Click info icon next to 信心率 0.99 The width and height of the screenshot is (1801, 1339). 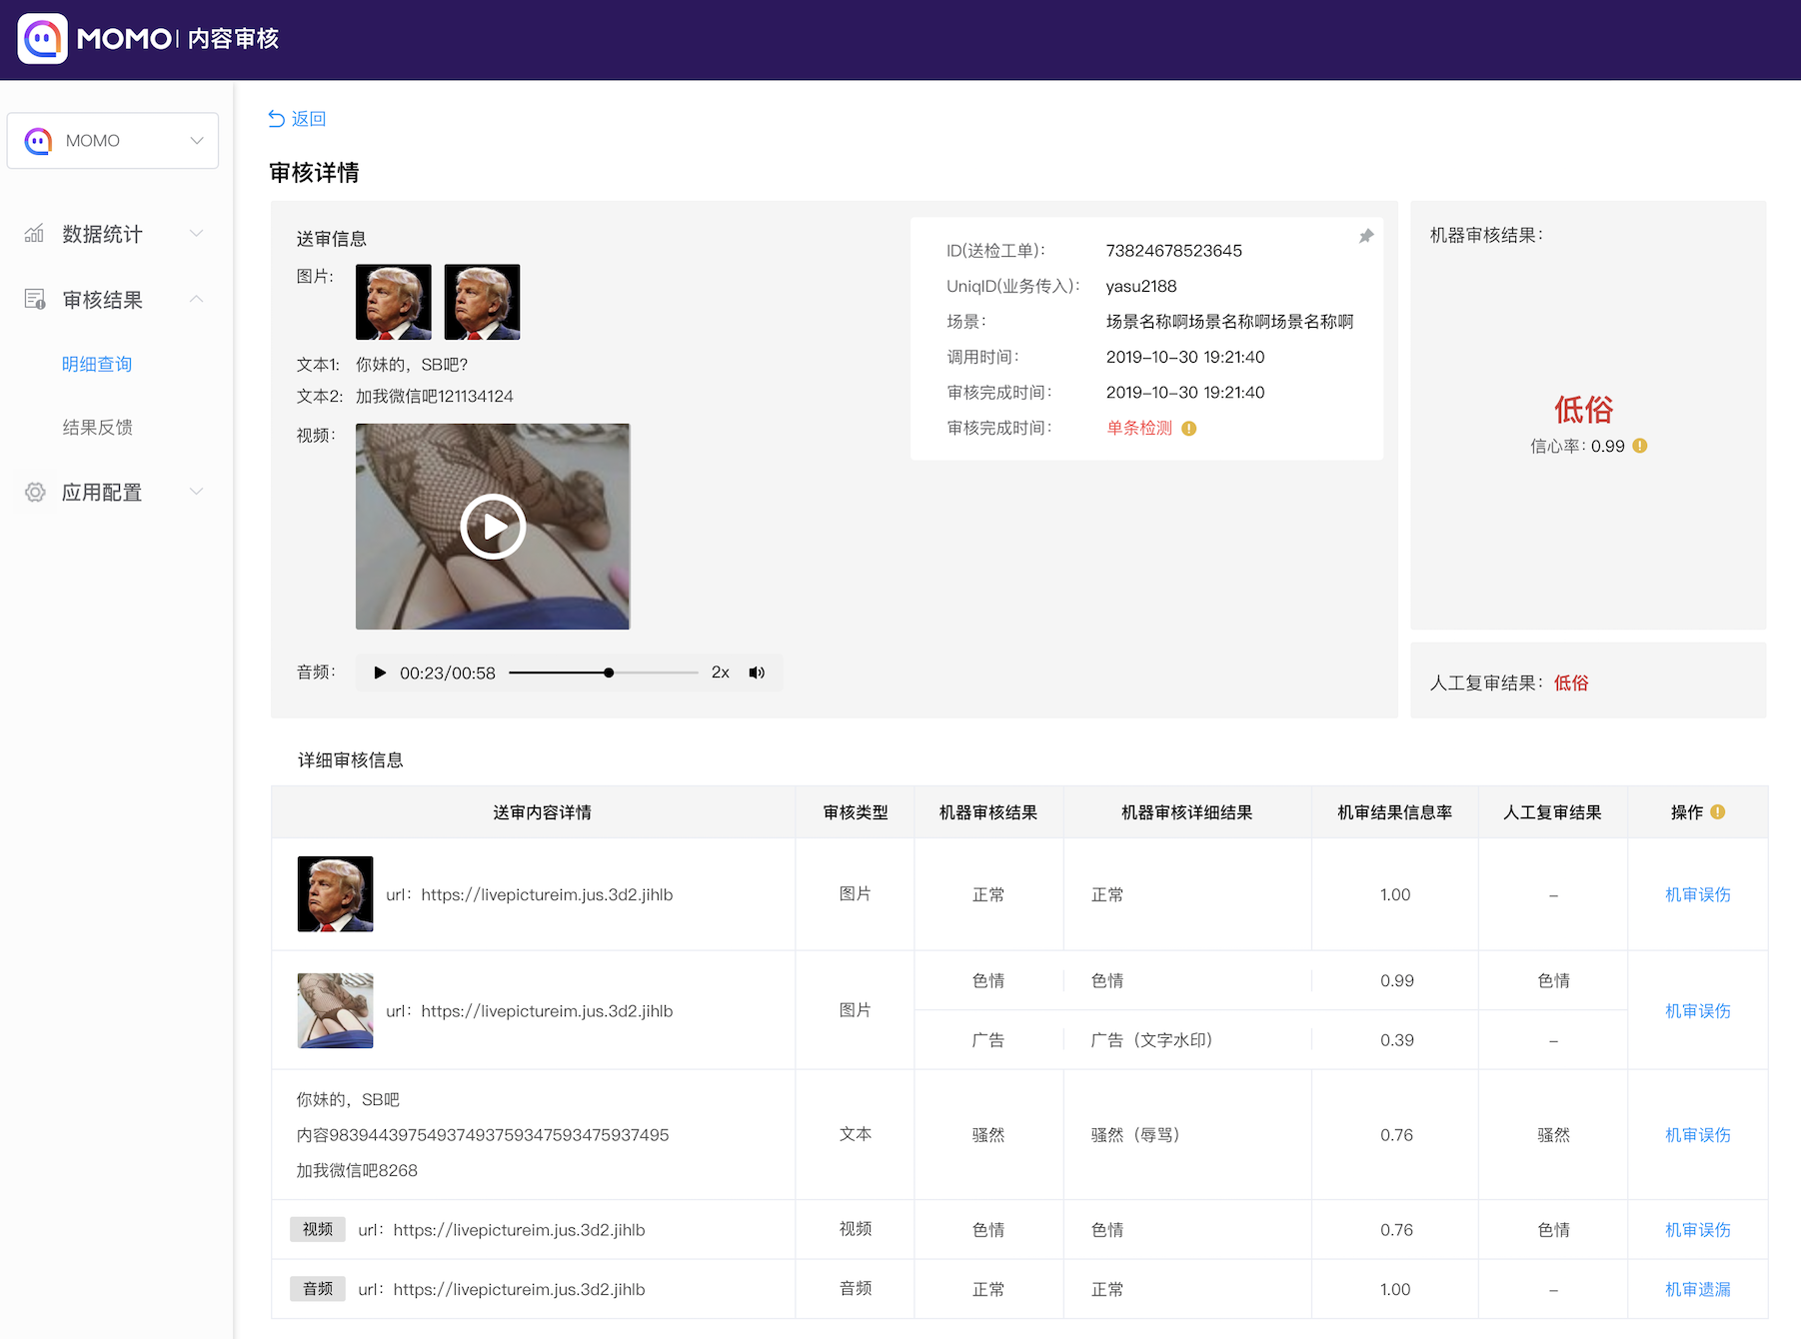click(1640, 446)
